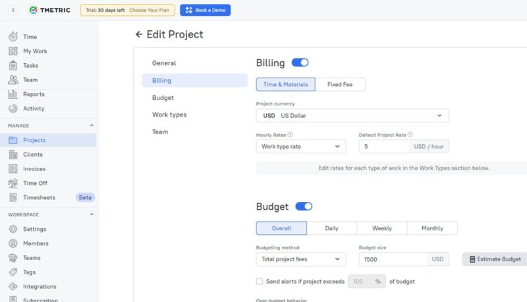Click the Hourly Rates help icon
Image resolution: width=527 pixels, height=302 pixels.
click(290, 135)
